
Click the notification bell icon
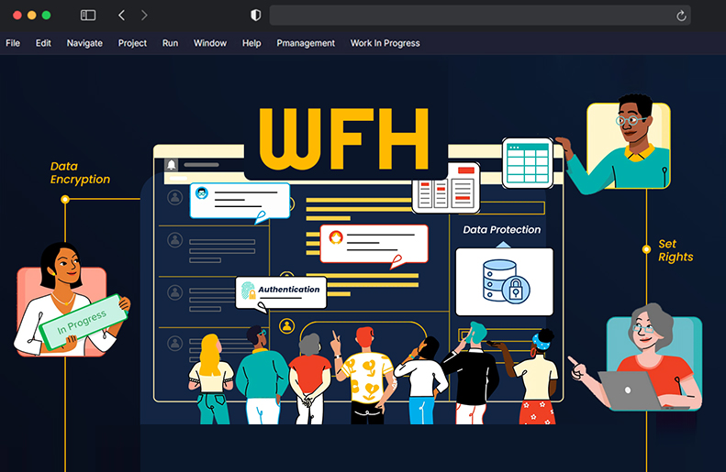[x=172, y=165]
